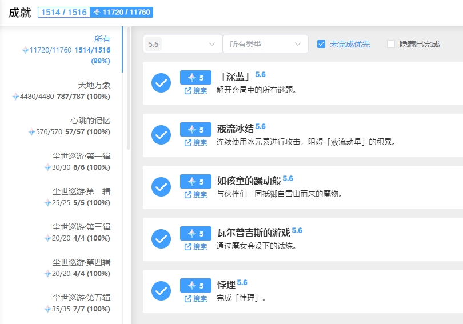463x324 pixels.
Task: Click the 液流冰结 achievement title
Action: tap(236, 129)
